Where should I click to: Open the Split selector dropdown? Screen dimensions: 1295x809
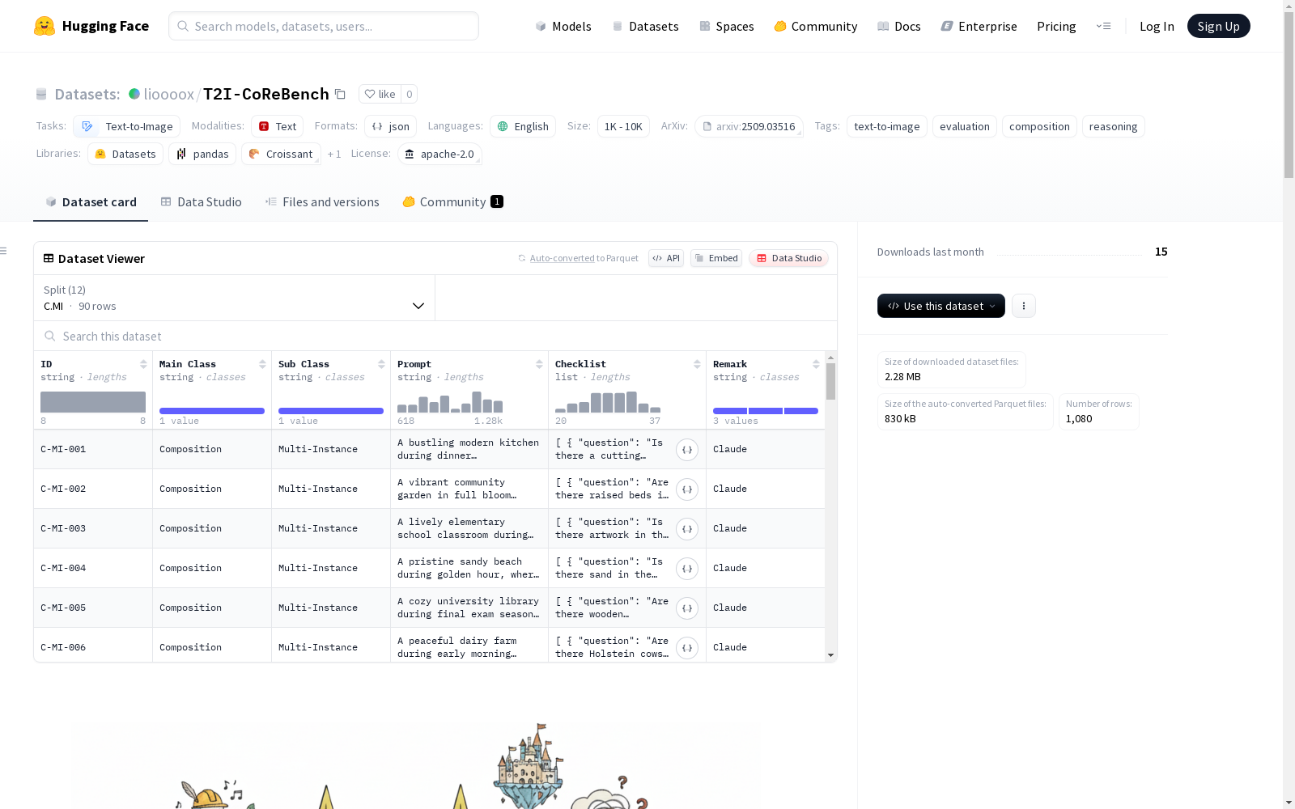tap(234, 298)
